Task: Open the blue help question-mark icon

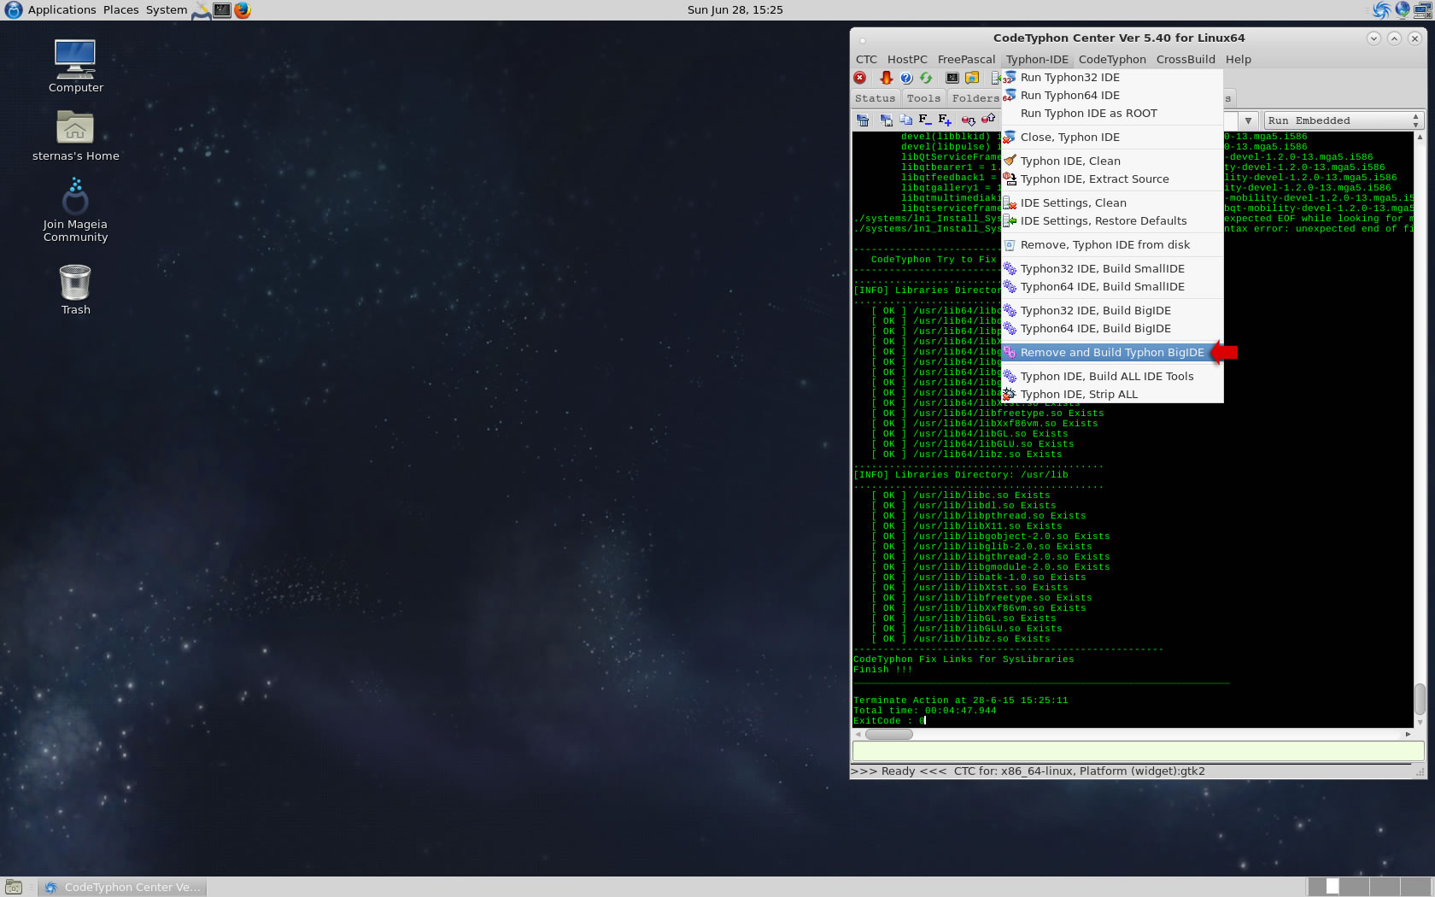Action: 906,78
